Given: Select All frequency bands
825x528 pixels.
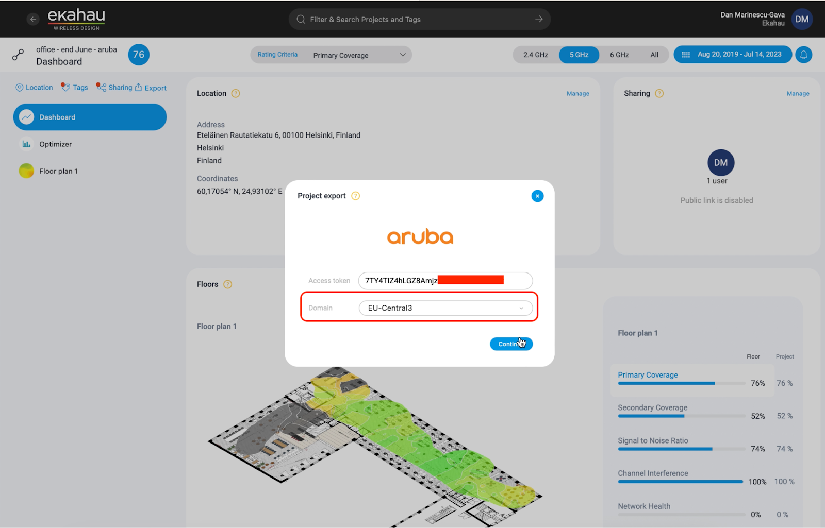Looking at the screenshot, I should (x=654, y=55).
